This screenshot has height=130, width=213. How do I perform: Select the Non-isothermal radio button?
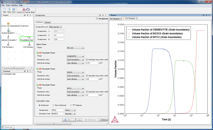(53, 105)
